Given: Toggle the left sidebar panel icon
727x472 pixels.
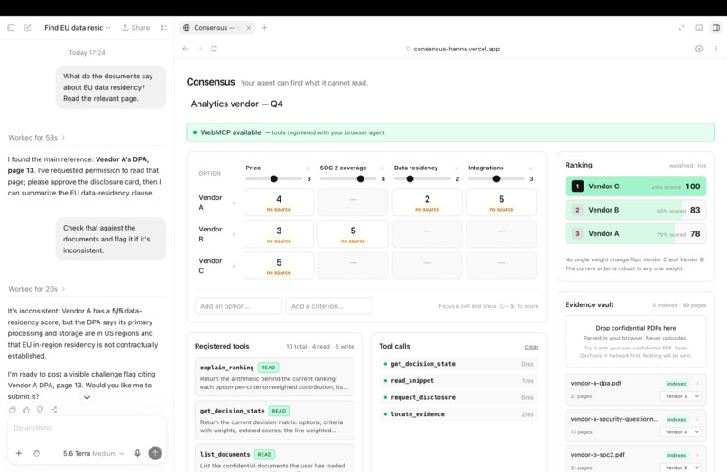Looking at the screenshot, I should [x=11, y=28].
